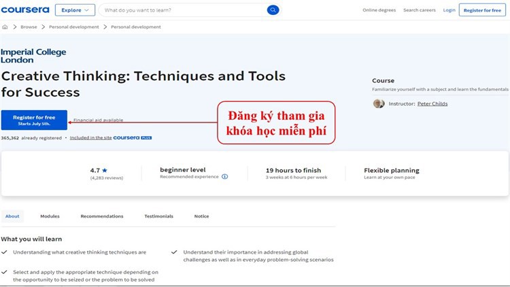510x287 pixels.
Task: Click the '365,362 already registered' text
Action: click(31, 138)
